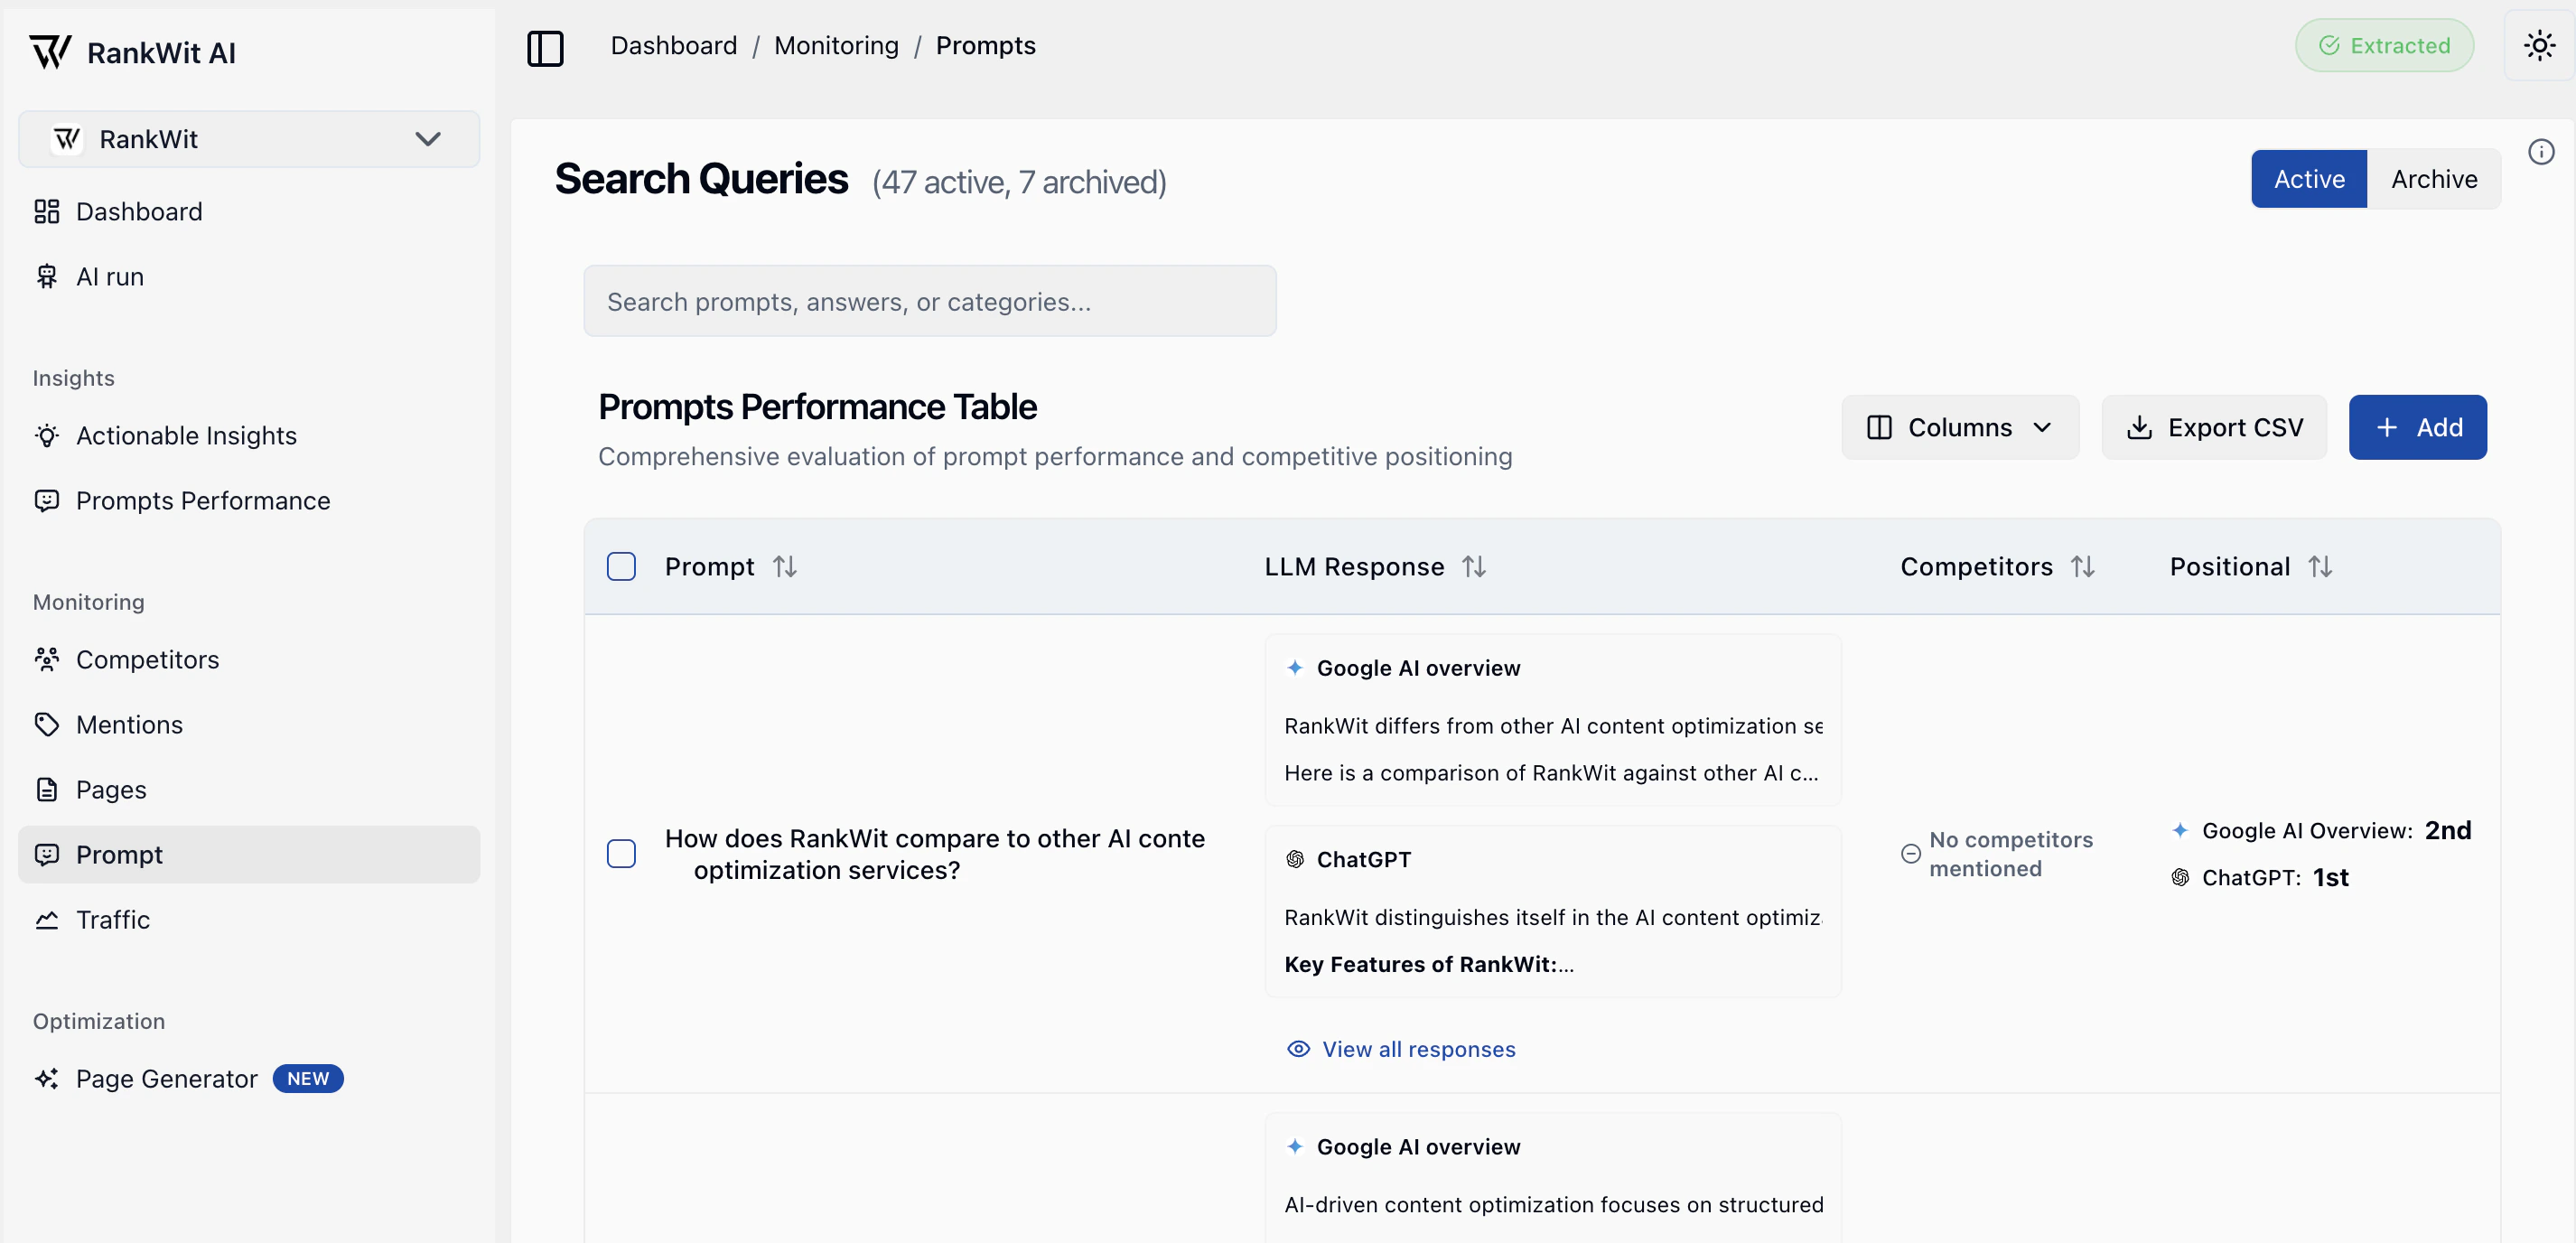Click the '(47 active, 7 archived)' count
Image resolution: width=2576 pixels, height=1243 pixels.
pos(1019,182)
